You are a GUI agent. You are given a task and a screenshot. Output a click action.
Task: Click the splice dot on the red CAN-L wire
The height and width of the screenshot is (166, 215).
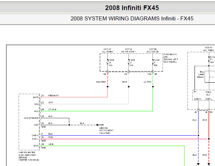point(209,139)
